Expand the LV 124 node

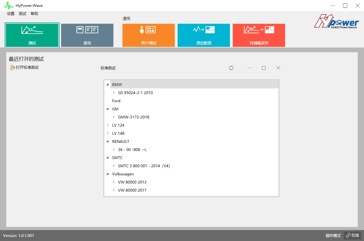click(108, 125)
